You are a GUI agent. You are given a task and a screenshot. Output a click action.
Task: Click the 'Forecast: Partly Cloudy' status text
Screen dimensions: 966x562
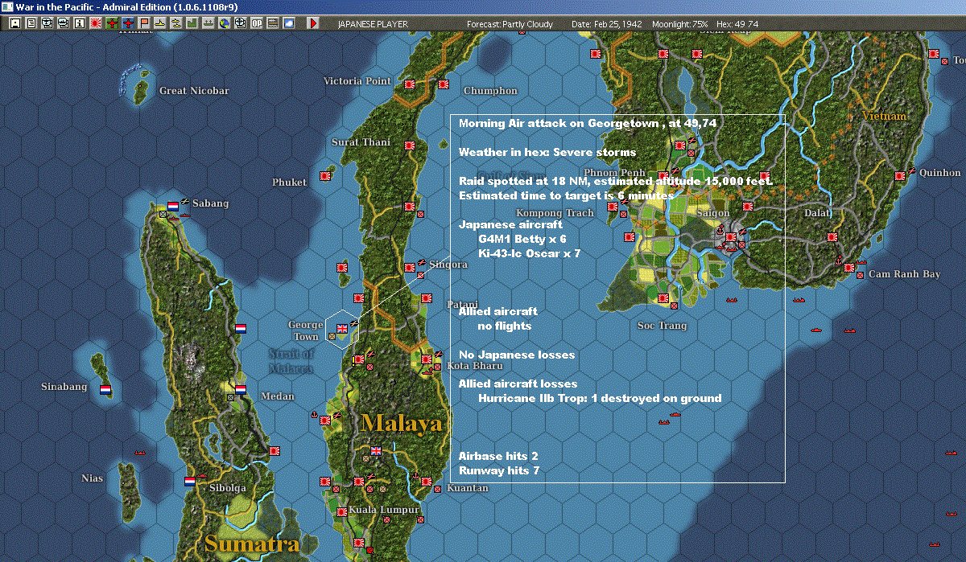pyautogui.click(x=510, y=24)
